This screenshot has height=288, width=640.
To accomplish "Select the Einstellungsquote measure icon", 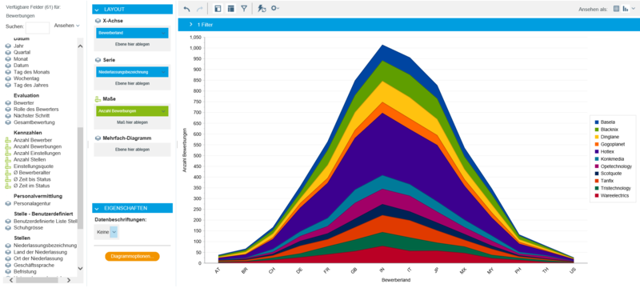I will (8, 166).
